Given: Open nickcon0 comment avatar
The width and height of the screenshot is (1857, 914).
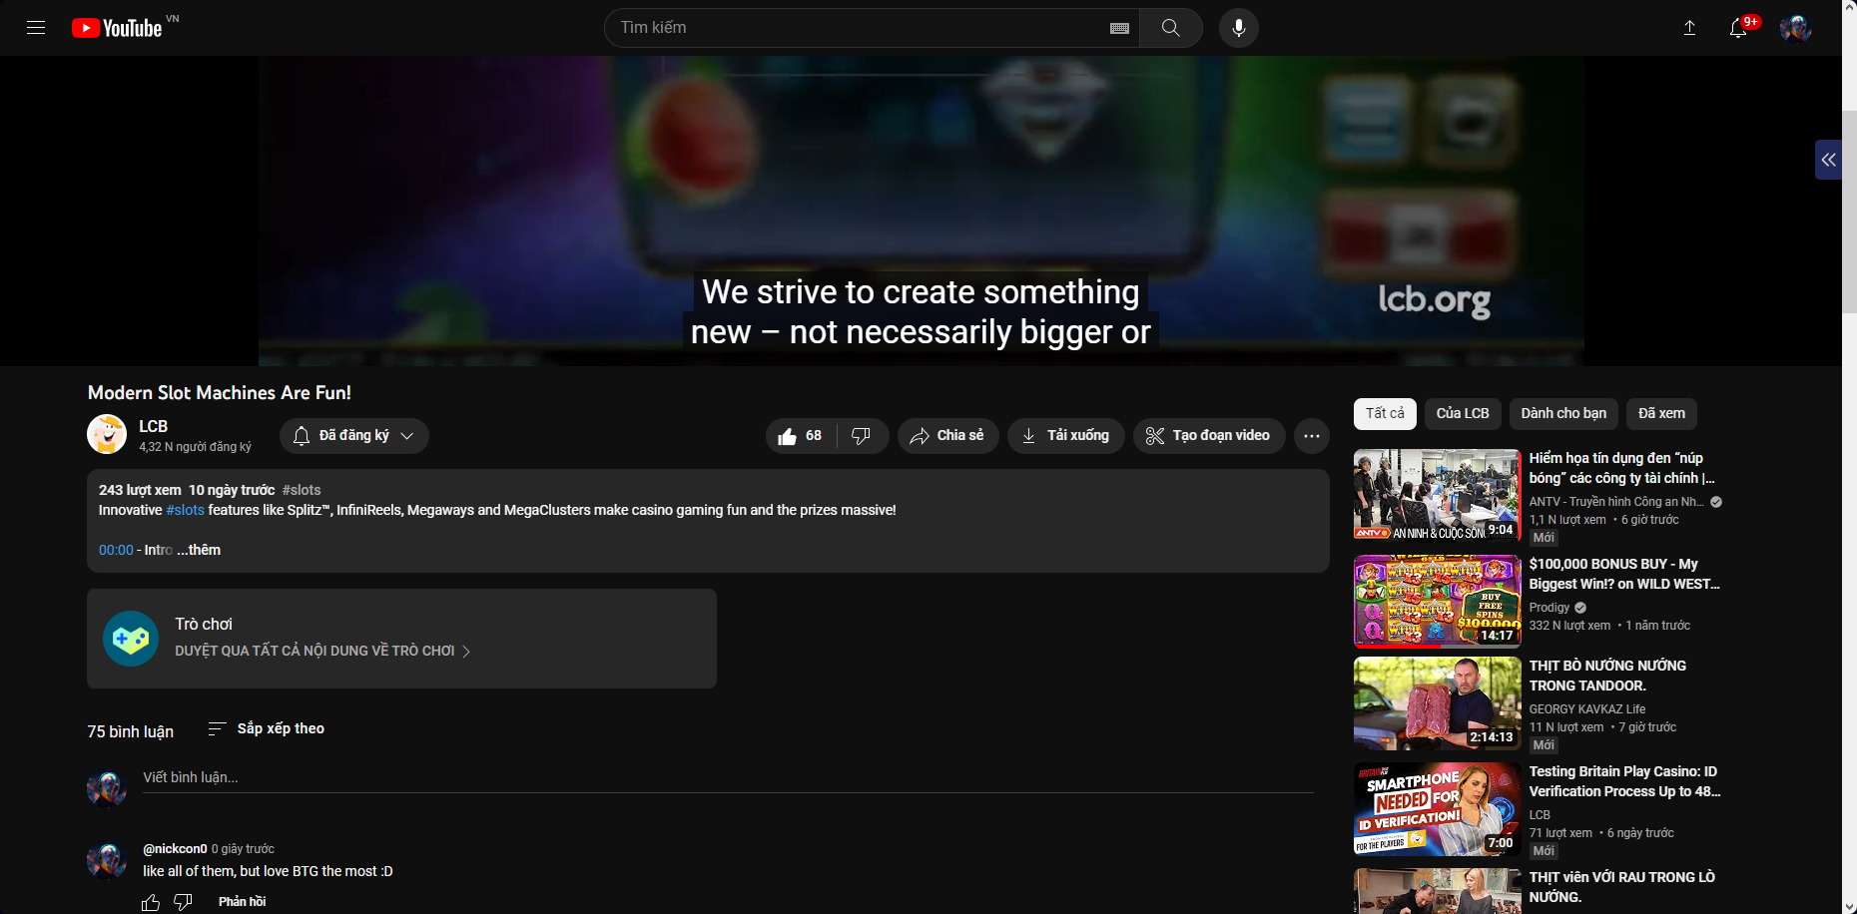Looking at the screenshot, I should pos(107,860).
